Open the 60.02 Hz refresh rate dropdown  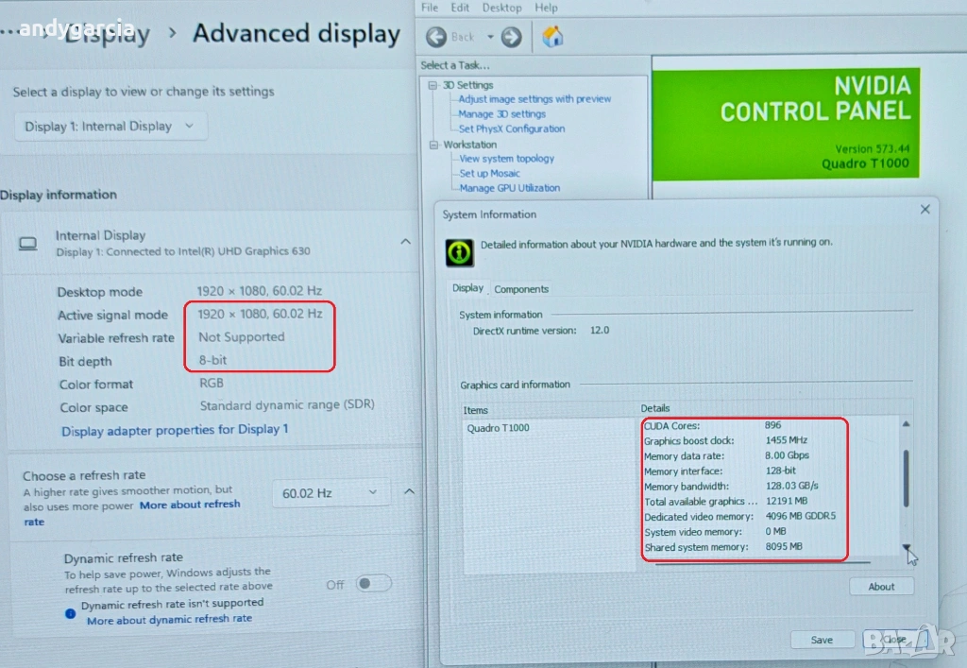click(x=331, y=493)
